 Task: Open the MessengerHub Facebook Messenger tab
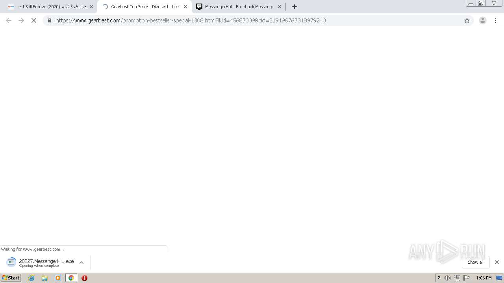click(239, 7)
